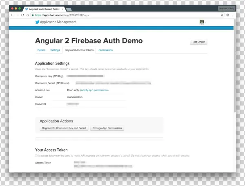Bookmark page with star icon
This screenshot has height=186, width=245.
click(x=222, y=15)
